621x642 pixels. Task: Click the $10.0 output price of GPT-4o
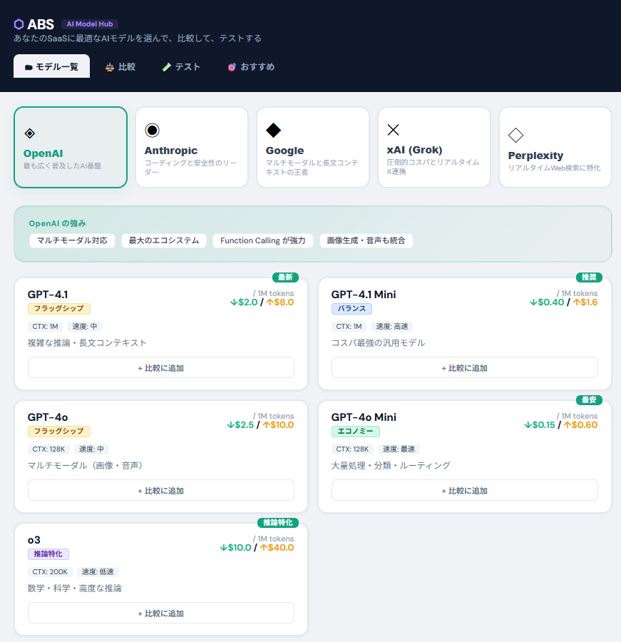point(278,425)
